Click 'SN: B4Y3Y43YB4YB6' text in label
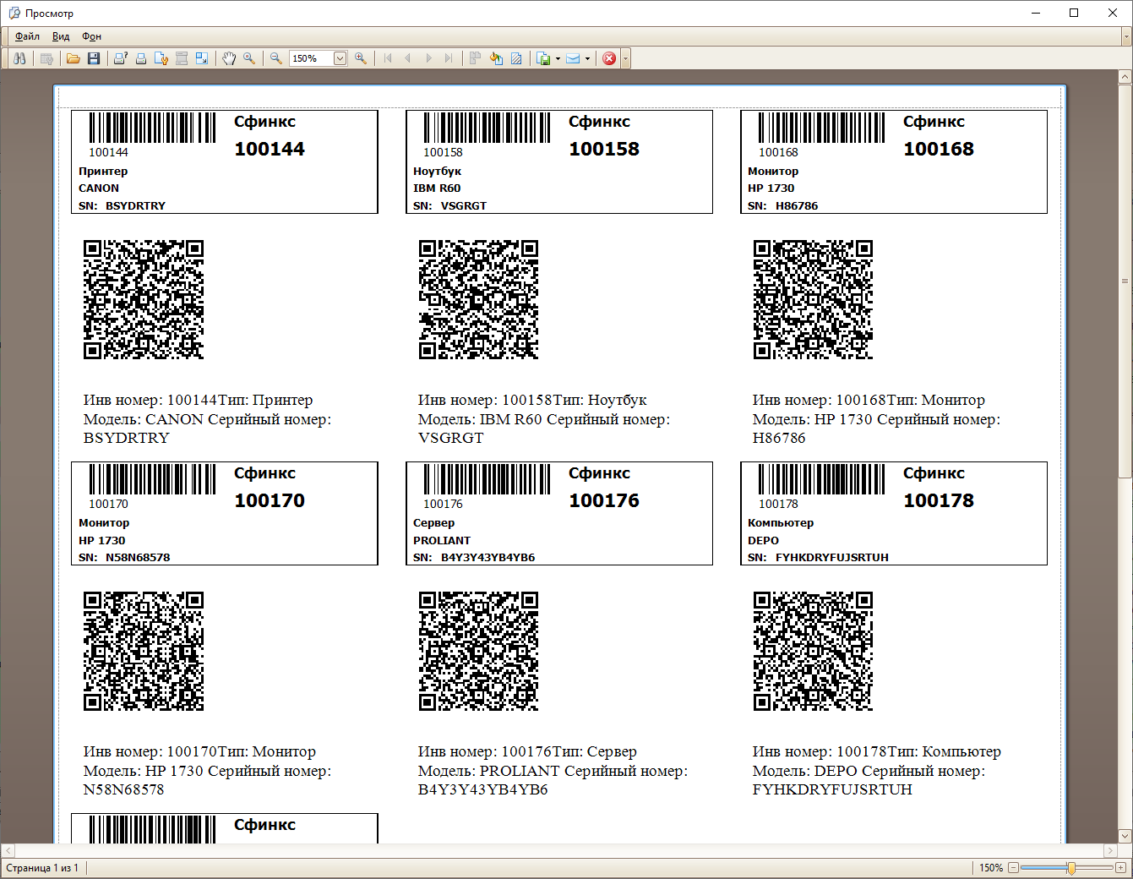 (474, 557)
